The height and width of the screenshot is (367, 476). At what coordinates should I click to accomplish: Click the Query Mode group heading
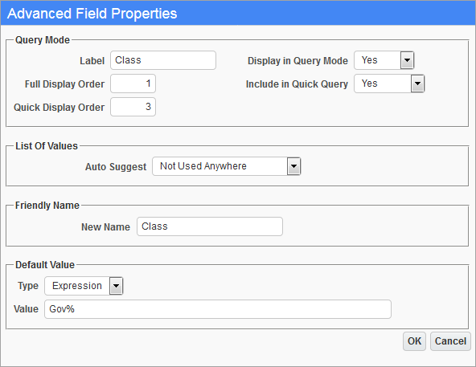[43, 40]
